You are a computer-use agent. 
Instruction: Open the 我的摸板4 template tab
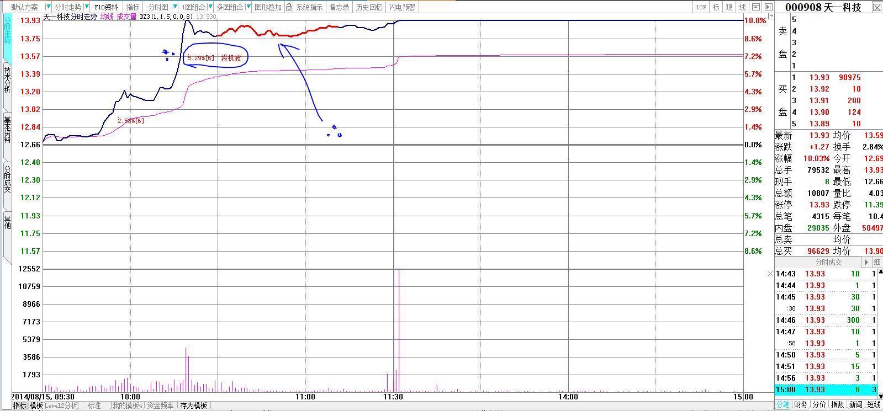127,405
